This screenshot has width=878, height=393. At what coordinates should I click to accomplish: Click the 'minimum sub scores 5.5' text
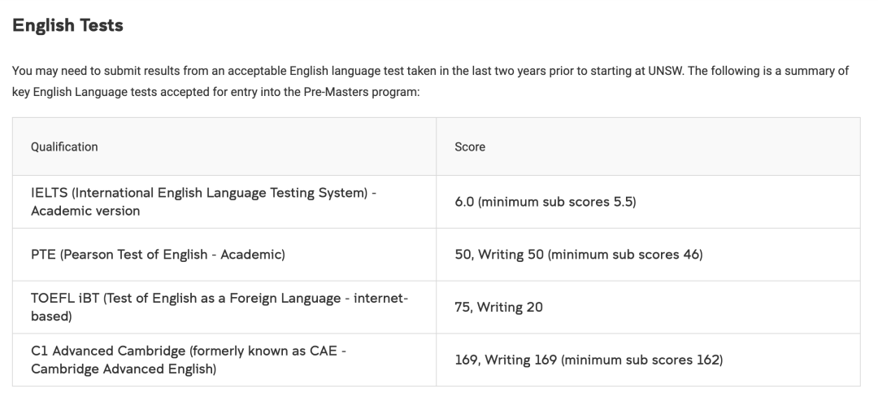click(557, 202)
